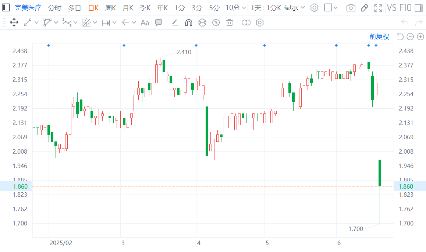The height and width of the screenshot is (252, 426).
Task: Open the 显示 display dropdown
Action: tap(295, 8)
